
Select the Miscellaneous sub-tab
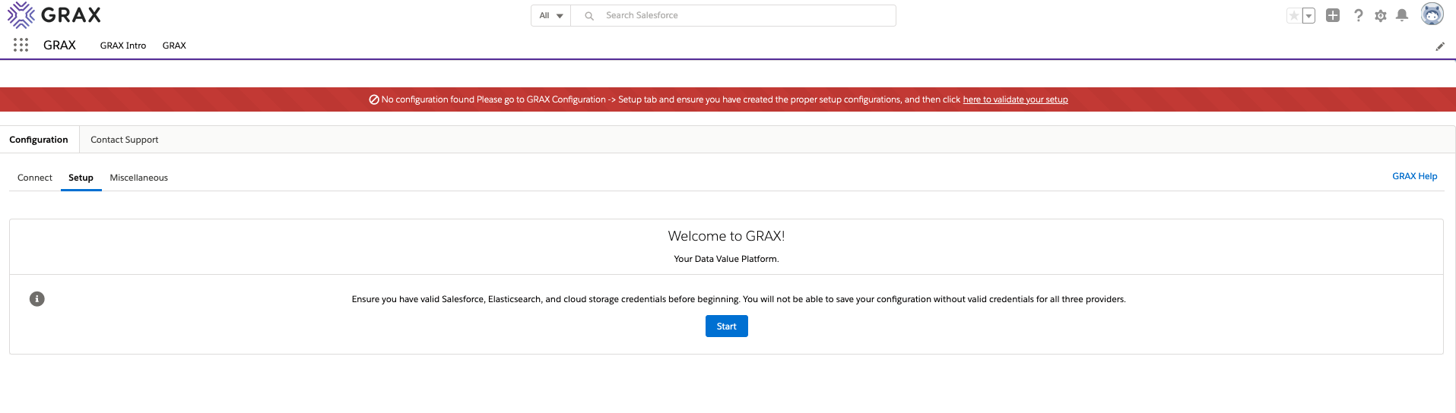tap(139, 178)
